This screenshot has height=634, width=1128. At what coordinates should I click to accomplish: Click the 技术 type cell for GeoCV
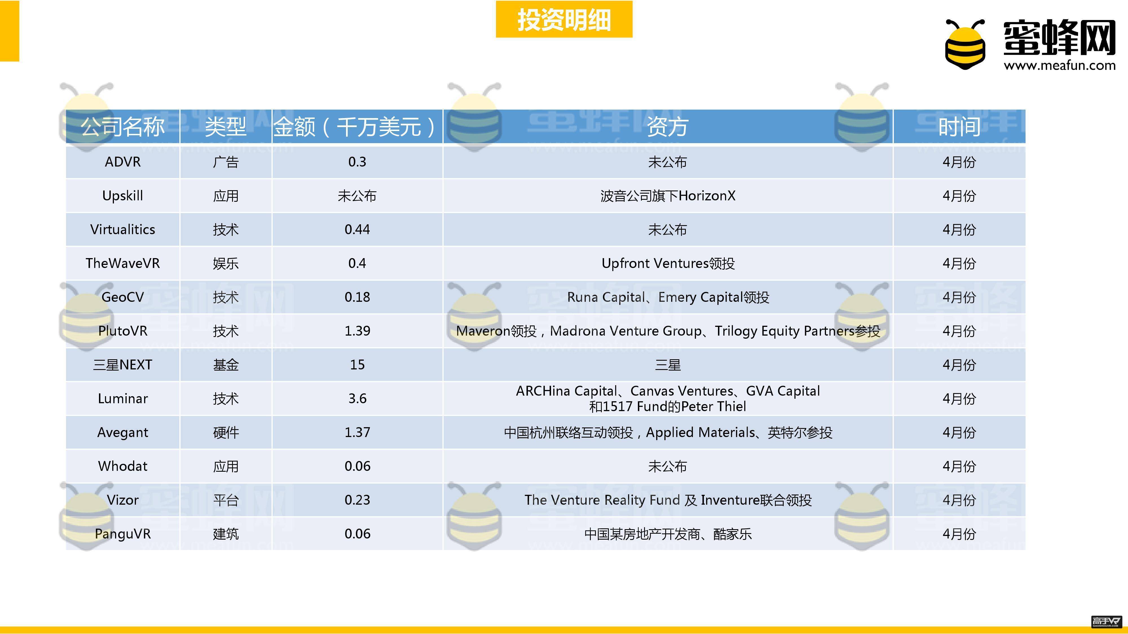(226, 297)
